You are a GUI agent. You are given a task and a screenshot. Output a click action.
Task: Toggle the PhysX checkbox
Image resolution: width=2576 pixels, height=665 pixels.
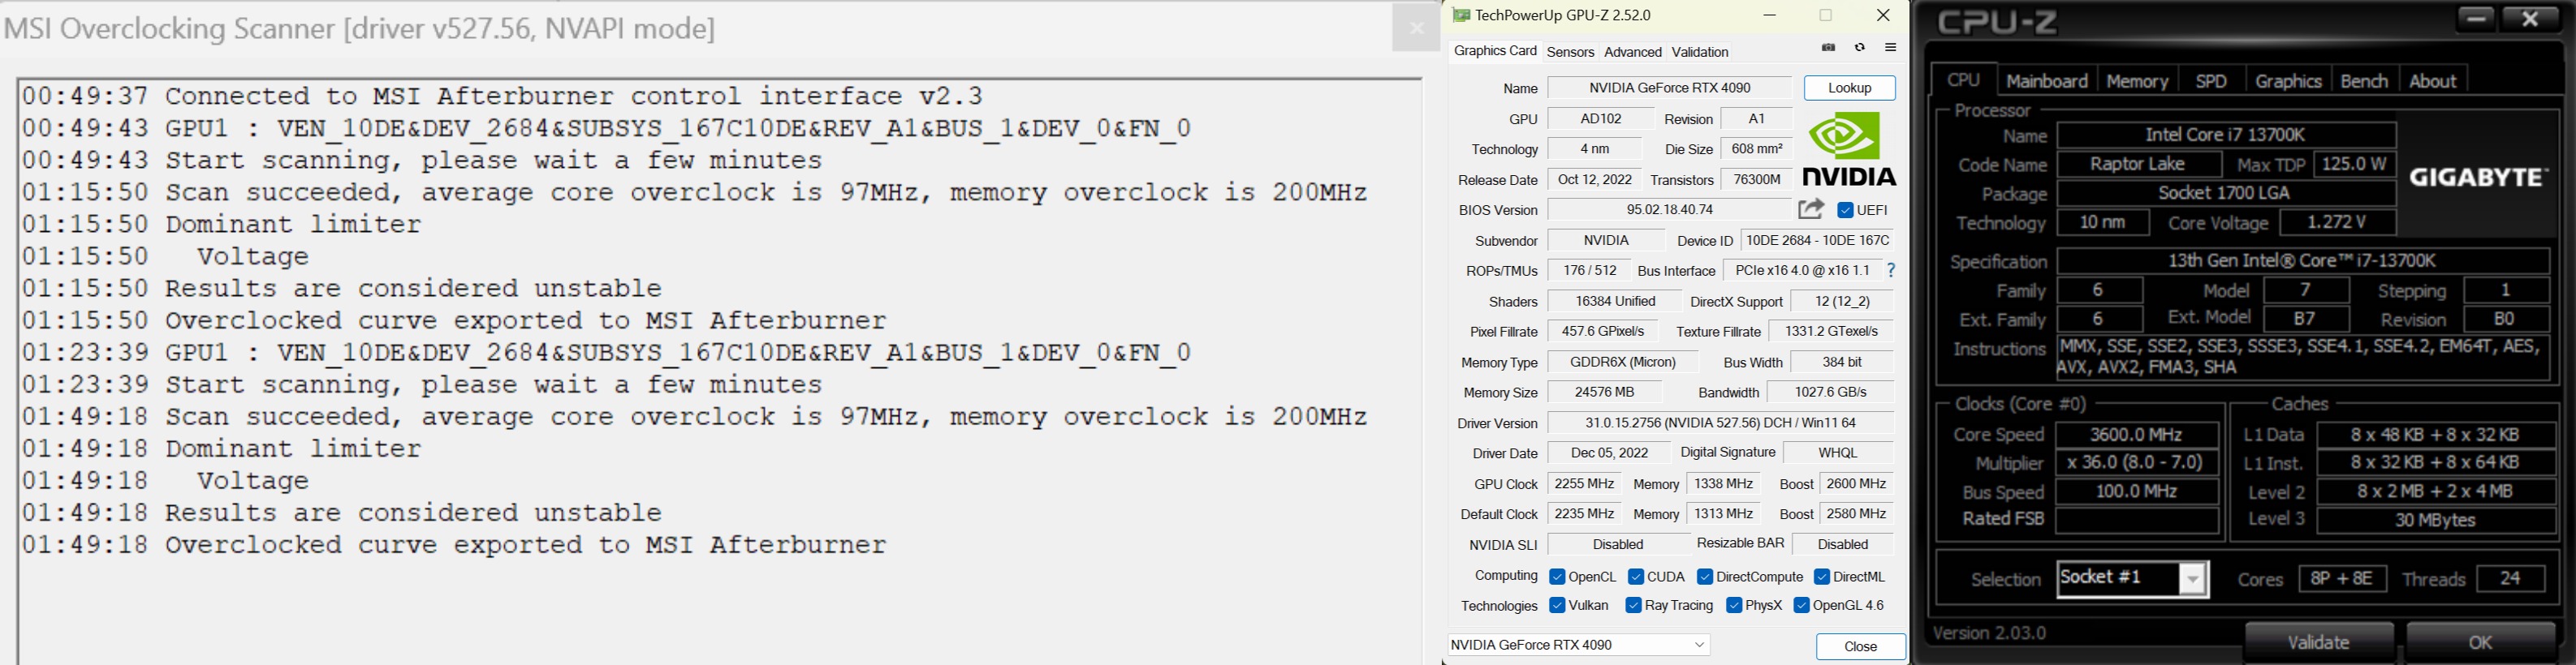tap(1734, 605)
